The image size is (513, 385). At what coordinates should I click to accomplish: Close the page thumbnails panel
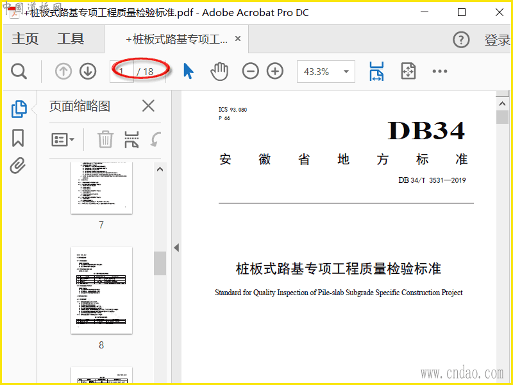pos(148,106)
